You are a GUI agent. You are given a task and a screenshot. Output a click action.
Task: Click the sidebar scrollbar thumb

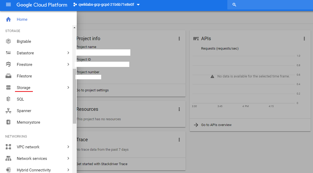click(74, 96)
